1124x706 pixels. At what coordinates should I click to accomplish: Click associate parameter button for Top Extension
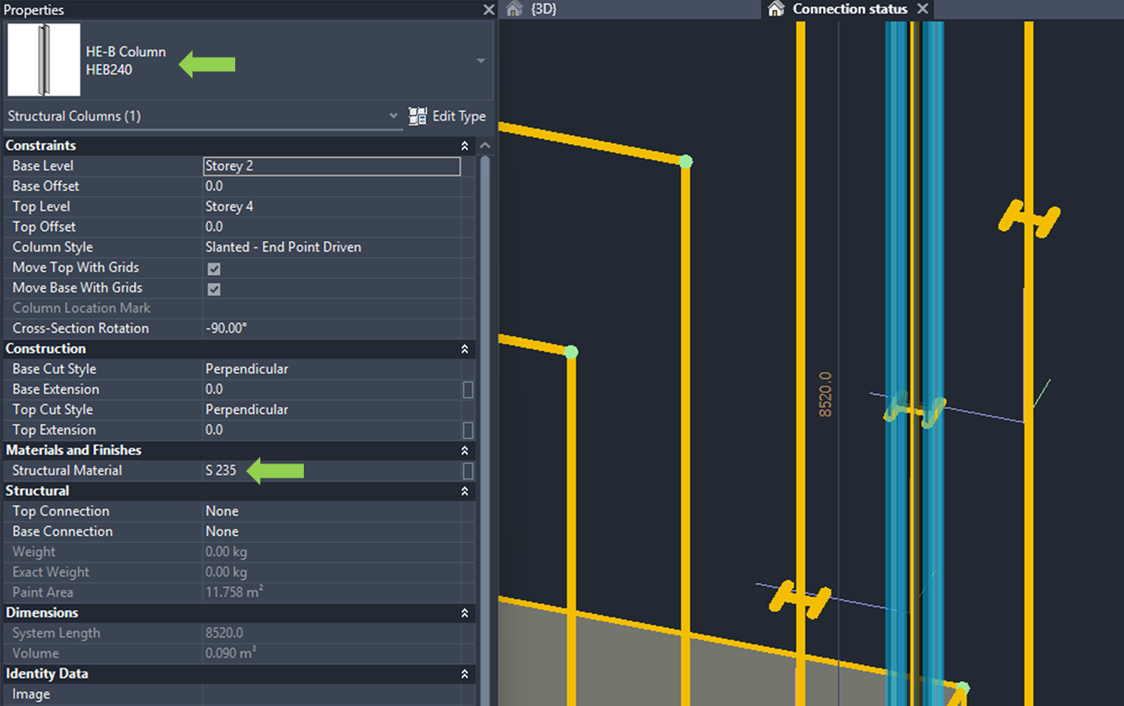tap(468, 430)
